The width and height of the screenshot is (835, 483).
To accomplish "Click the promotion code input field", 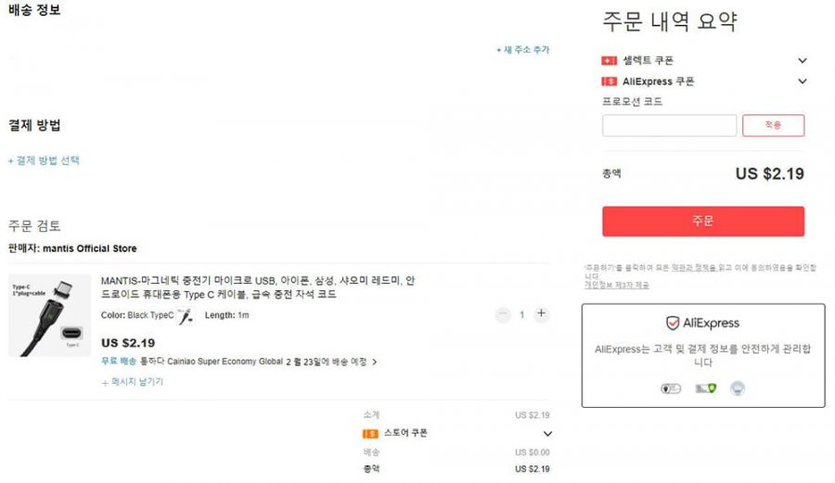I will [669, 125].
